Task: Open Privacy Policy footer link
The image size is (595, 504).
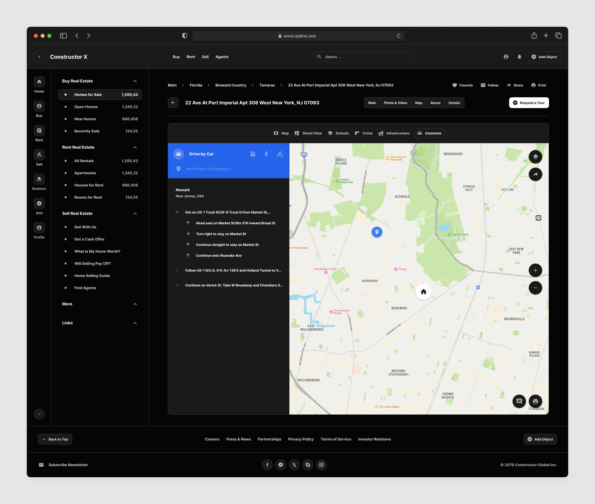Action: (x=301, y=439)
